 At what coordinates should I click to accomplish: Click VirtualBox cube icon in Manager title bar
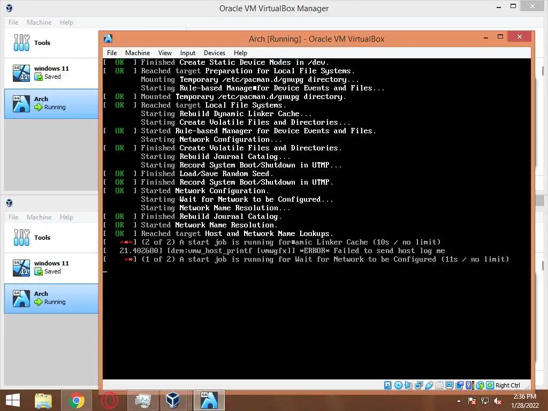click(9, 8)
